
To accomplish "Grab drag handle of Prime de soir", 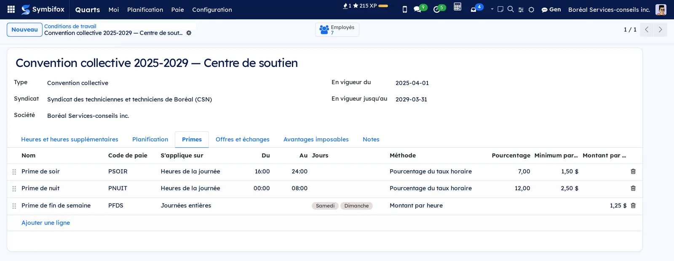I will click(x=14, y=172).
